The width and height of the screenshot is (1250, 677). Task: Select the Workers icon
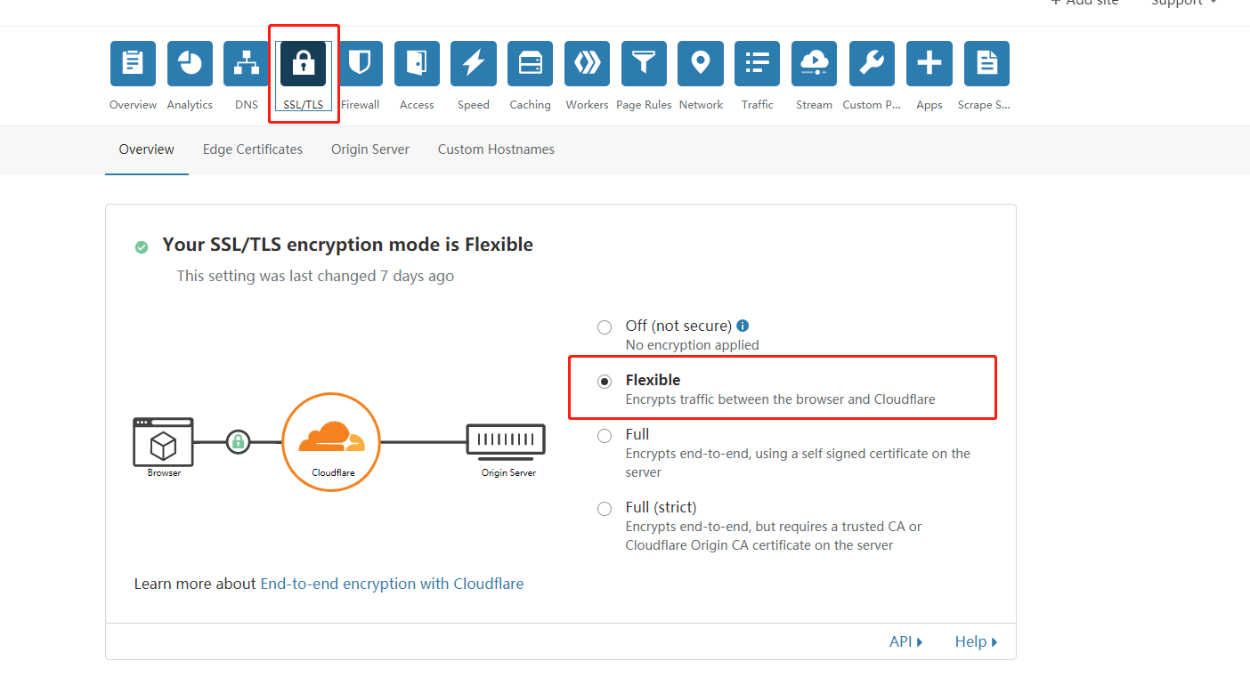pyautogui.click(x=587, y=63)
